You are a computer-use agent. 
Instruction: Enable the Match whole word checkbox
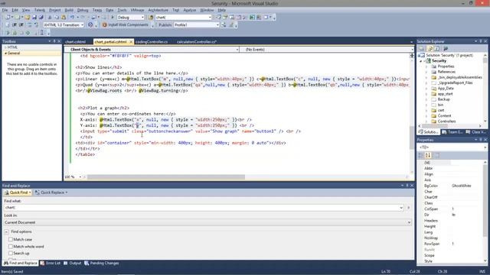tap(11, 246)
